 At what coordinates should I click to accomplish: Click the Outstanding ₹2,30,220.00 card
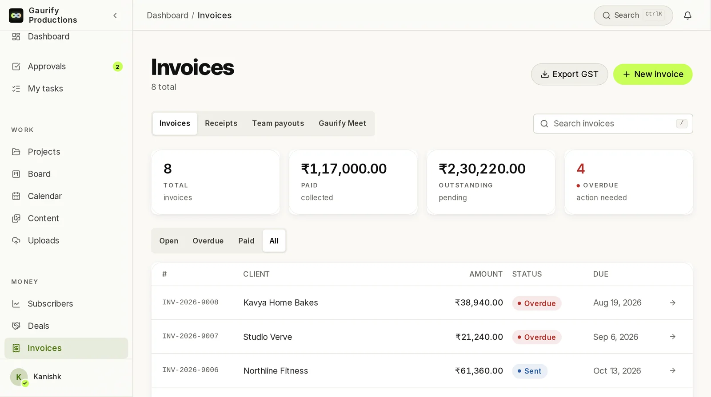click(491, 182)
